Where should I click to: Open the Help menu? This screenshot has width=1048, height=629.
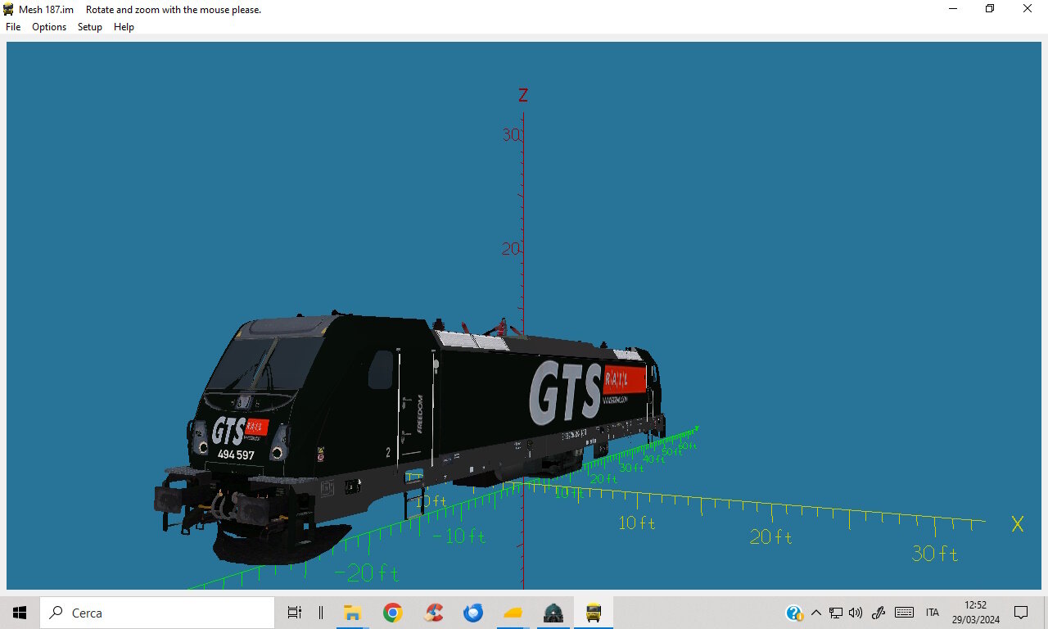[x=124, y=27]
